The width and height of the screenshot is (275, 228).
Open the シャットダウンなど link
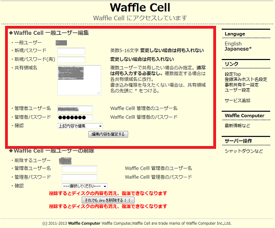(x=244, y=151)
